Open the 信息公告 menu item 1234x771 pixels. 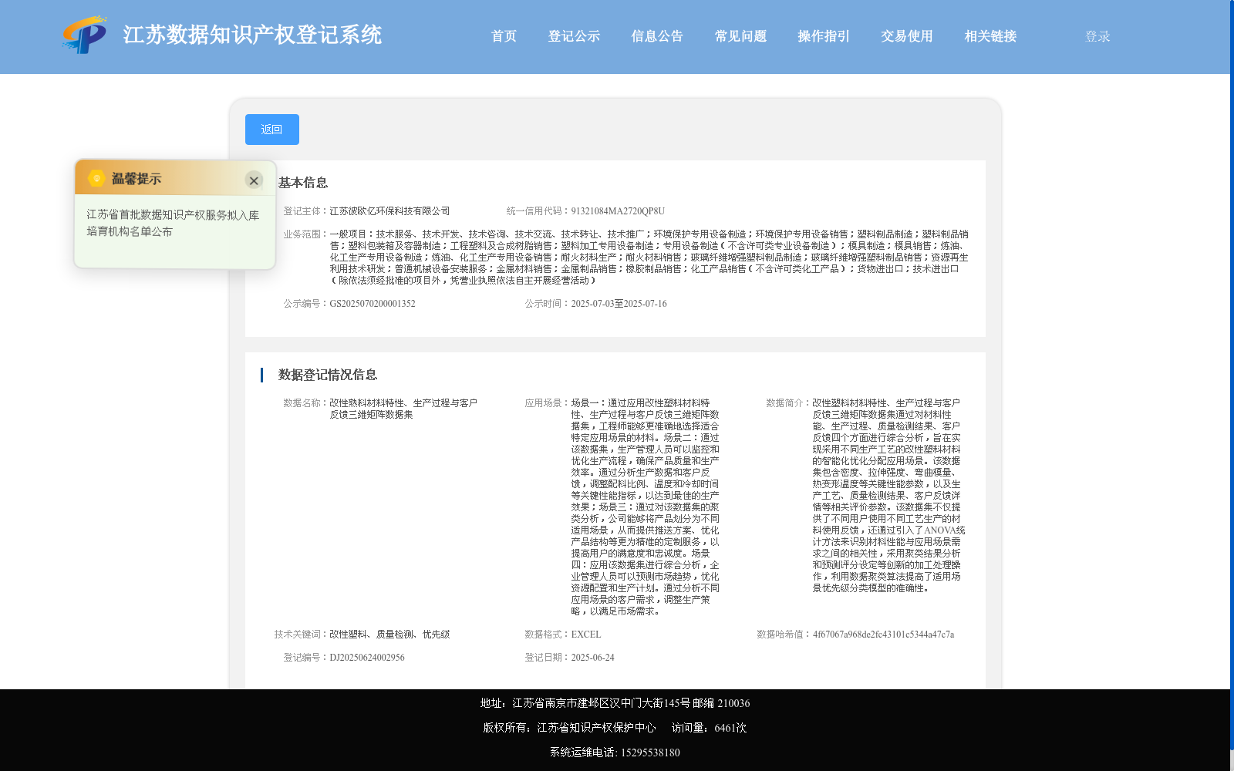tap(657, 36)
